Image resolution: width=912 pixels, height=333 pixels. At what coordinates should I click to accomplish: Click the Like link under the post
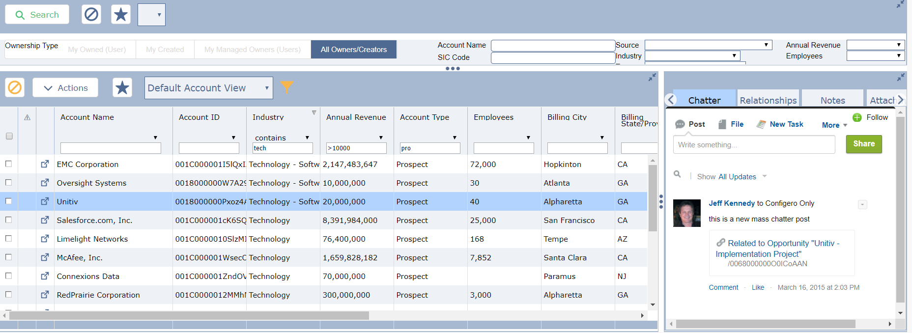pos(758,287)
